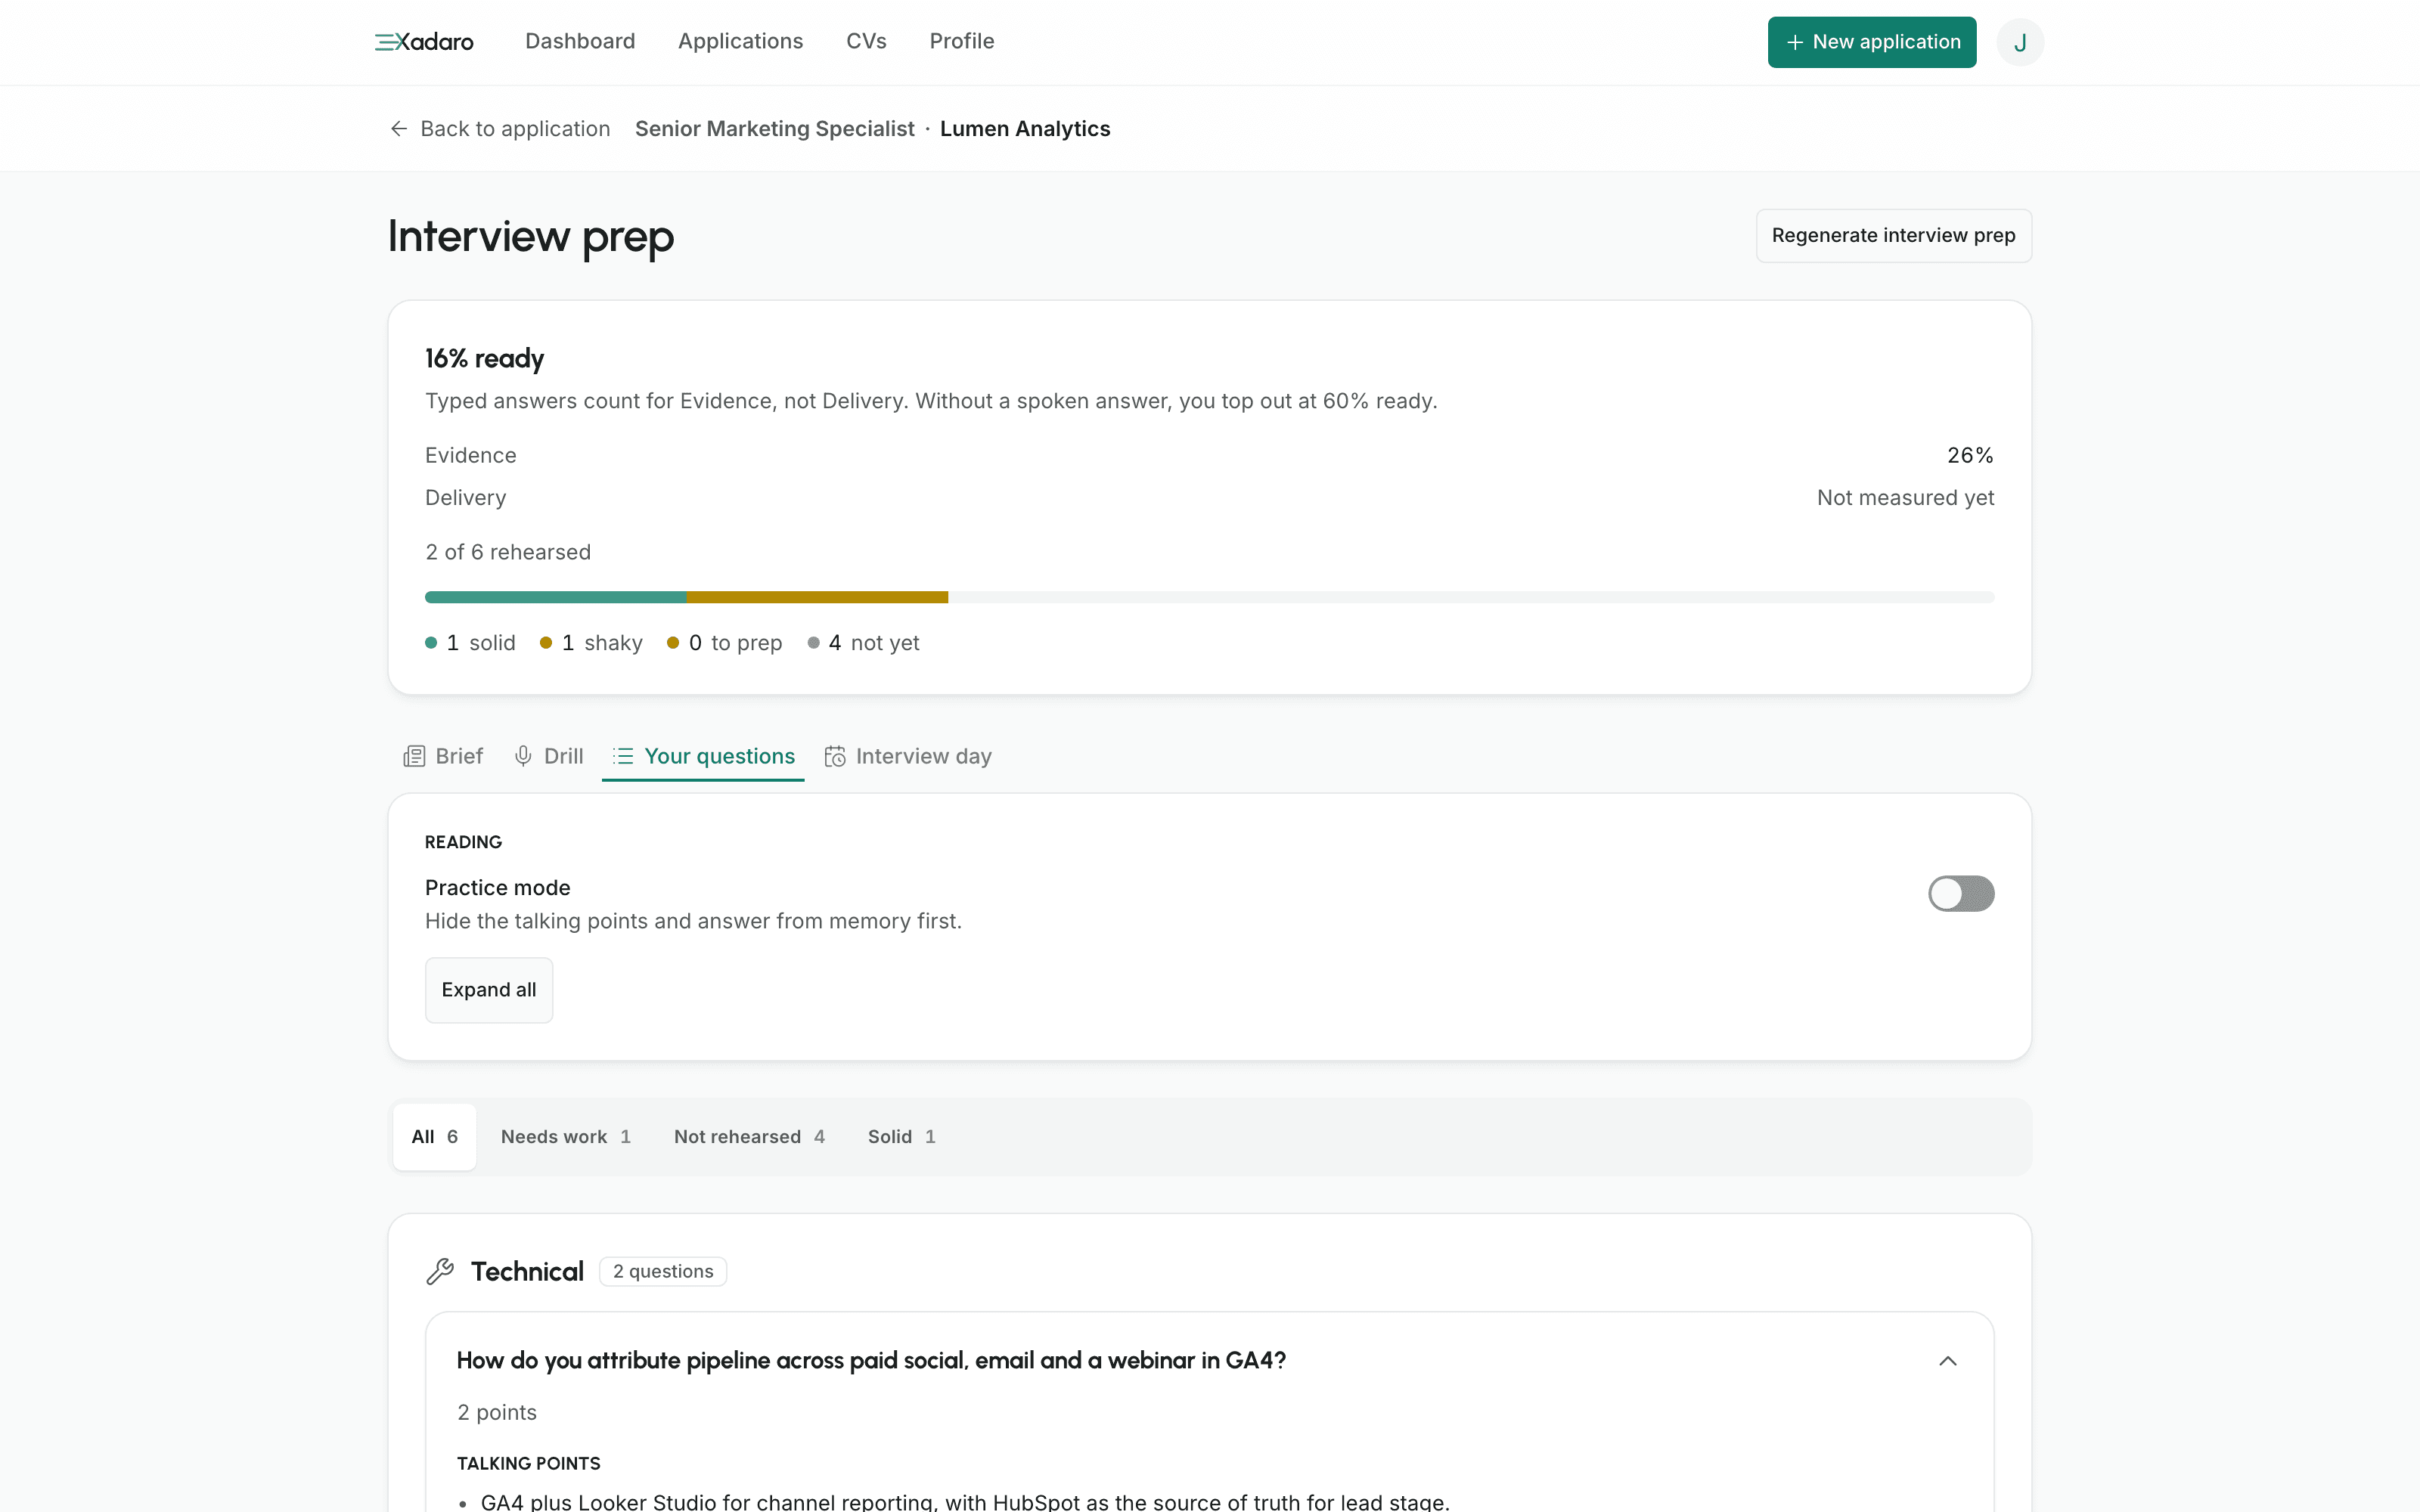The image size is (2420, 1512).
Task: Click the 4 not yet legend entry
Action: (x=863, y=643)
